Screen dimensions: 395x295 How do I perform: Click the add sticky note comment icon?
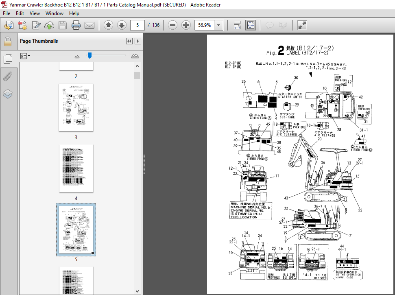click(270, 25)
